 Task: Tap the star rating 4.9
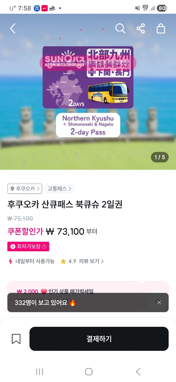pos(68,261)
